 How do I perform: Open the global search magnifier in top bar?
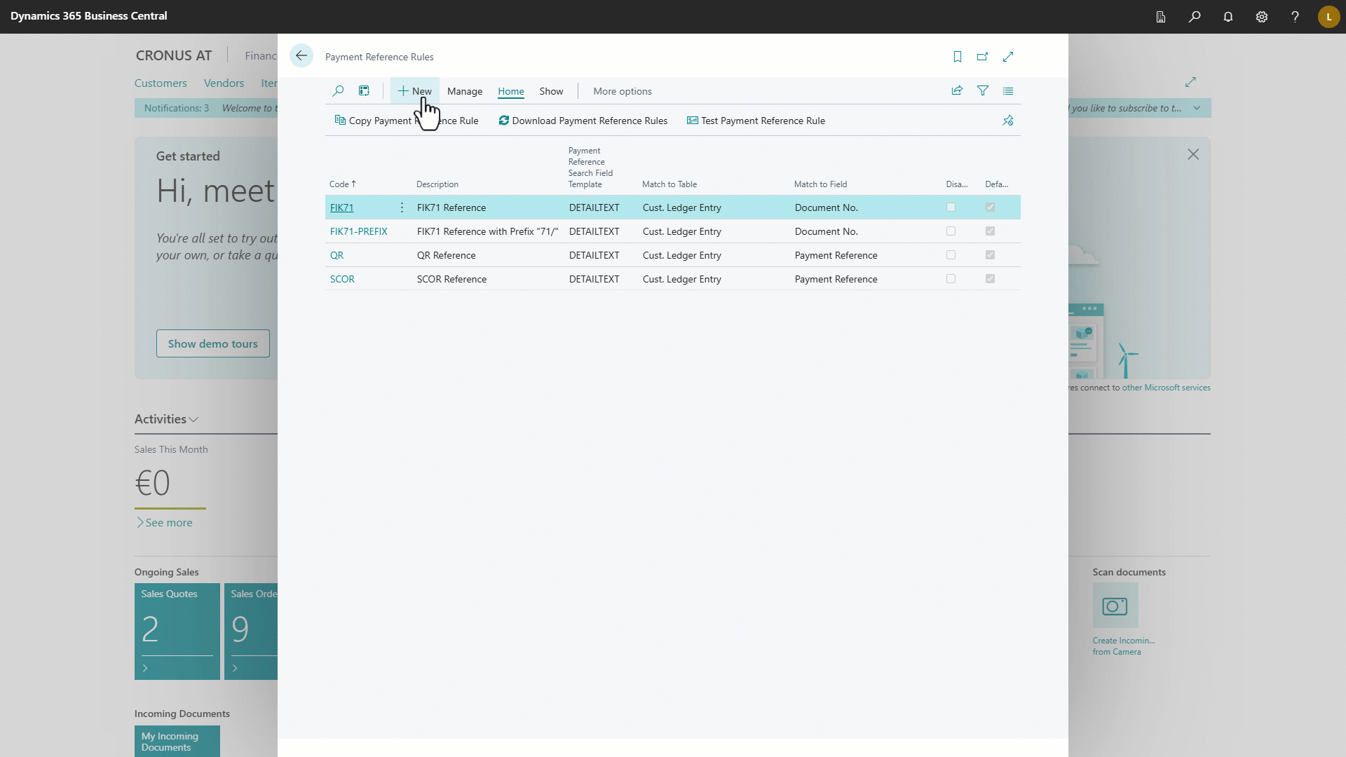[x=1195, y=17]
